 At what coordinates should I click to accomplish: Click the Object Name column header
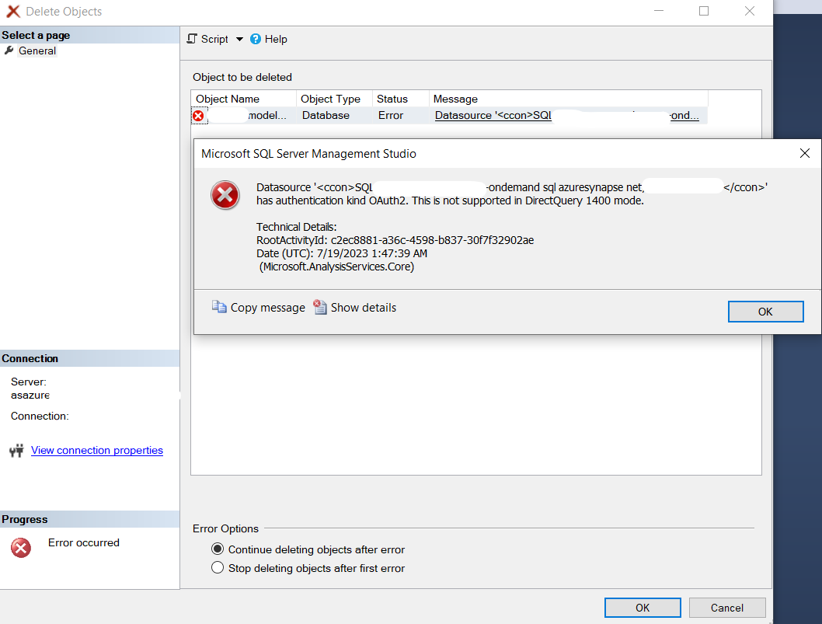[x=244, y=99]
